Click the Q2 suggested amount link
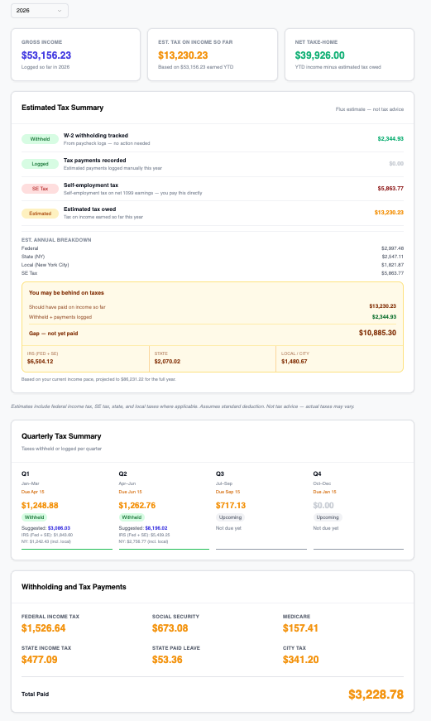 (x=156, y=528)
